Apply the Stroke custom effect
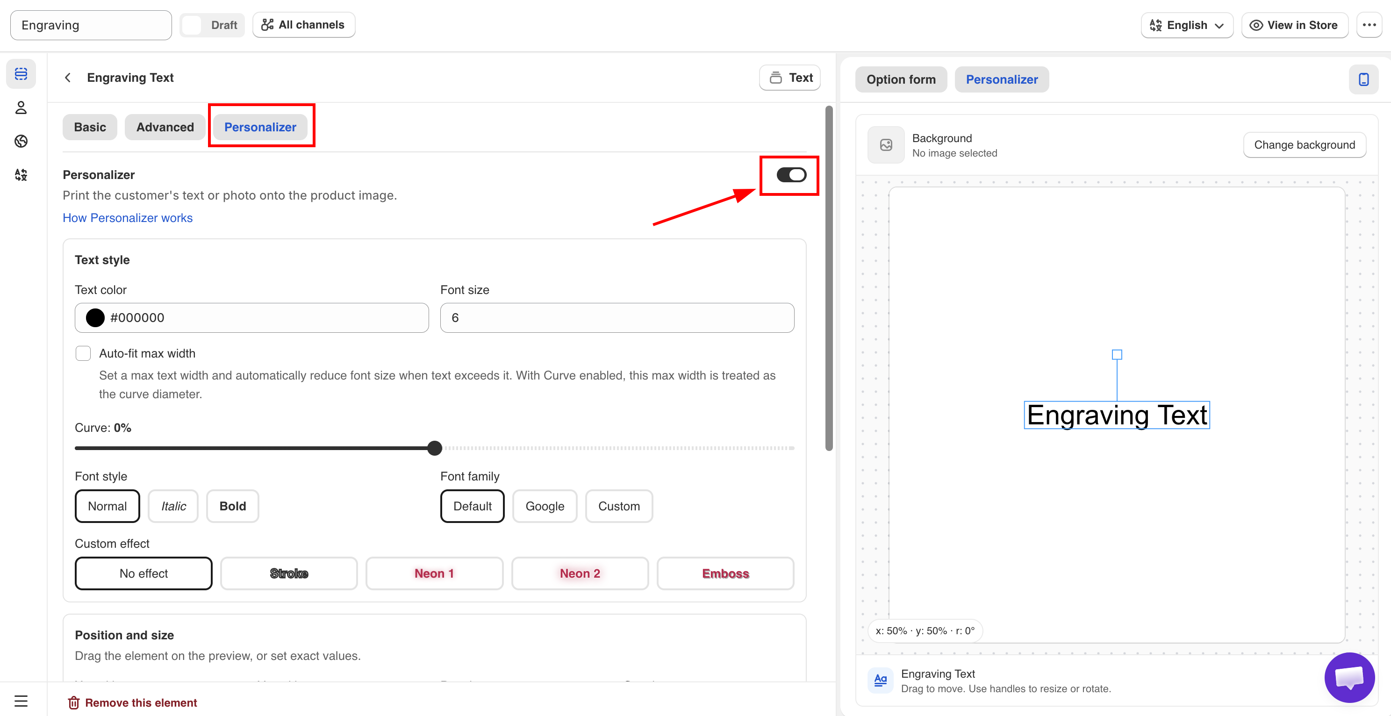 288,573
